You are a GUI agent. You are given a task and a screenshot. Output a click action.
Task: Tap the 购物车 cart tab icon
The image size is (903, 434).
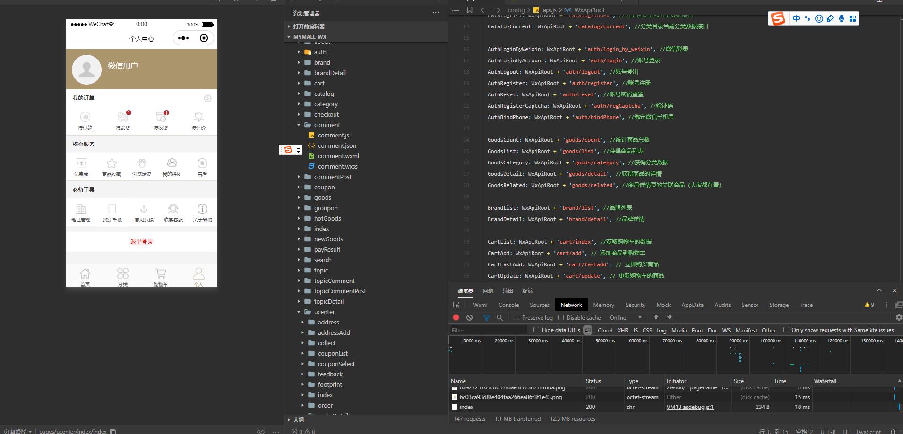point(161,274)
